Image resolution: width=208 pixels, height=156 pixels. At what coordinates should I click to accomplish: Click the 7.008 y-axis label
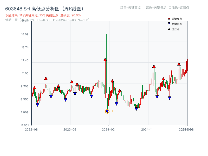[x=24, y=112]
